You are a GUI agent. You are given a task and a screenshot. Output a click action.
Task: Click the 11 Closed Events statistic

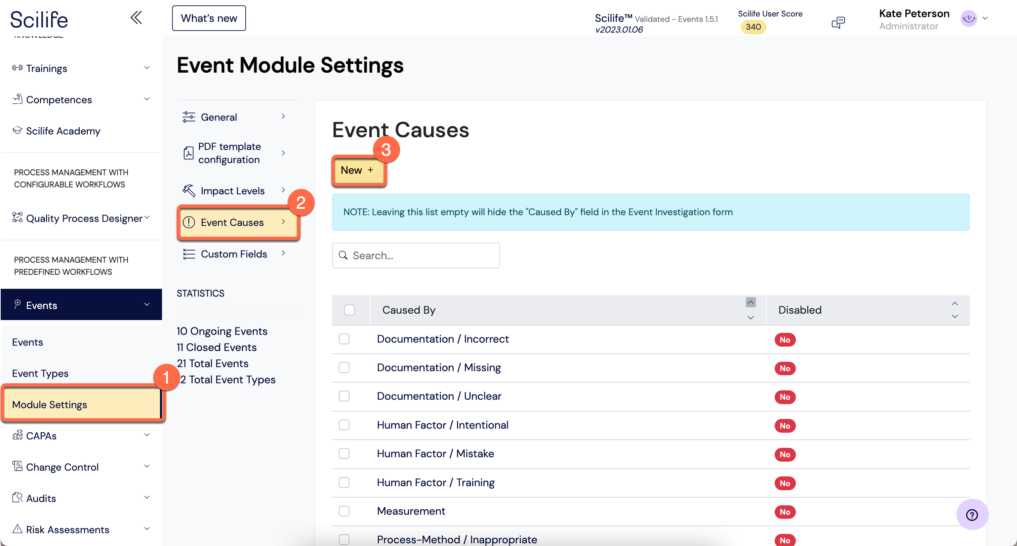click(217, 347)
